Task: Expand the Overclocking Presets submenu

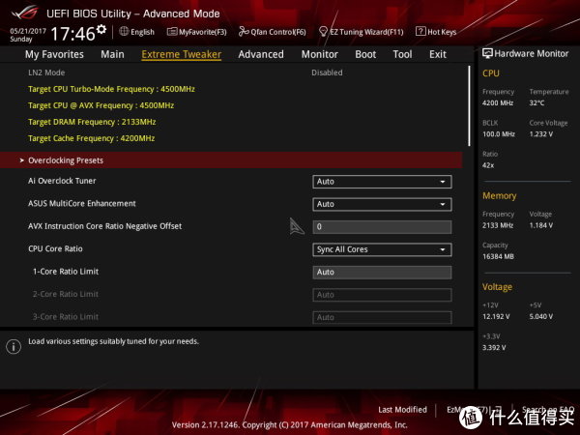Action: coord(231,160)
